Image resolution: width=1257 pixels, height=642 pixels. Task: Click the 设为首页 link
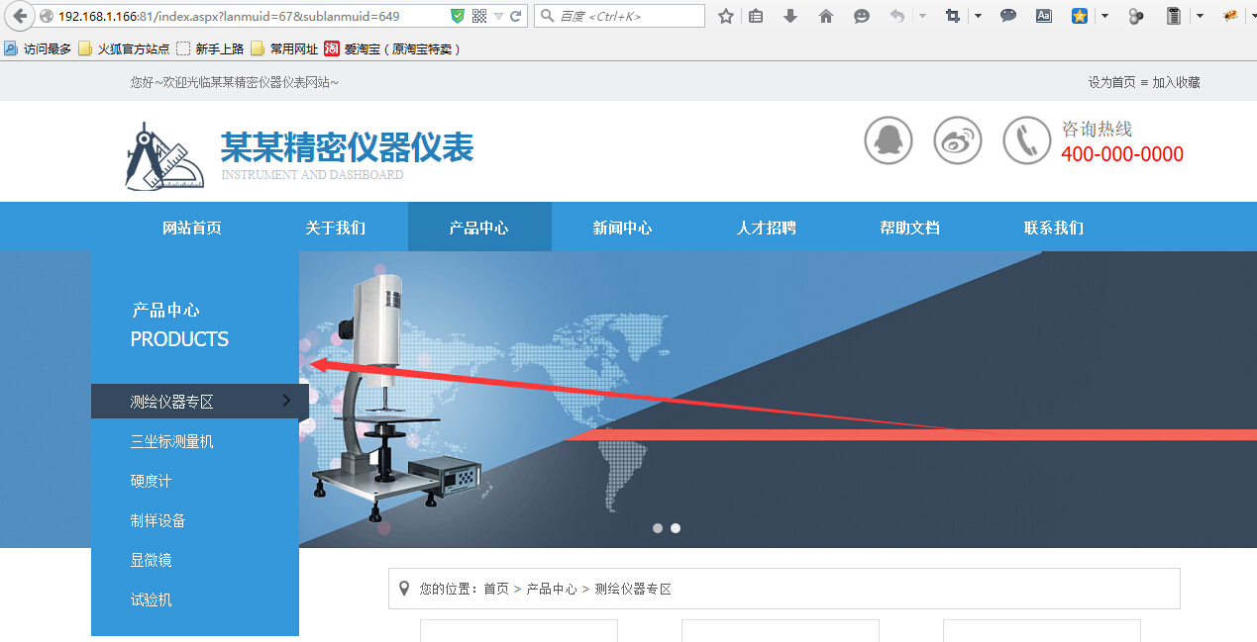pos(1111,82)
